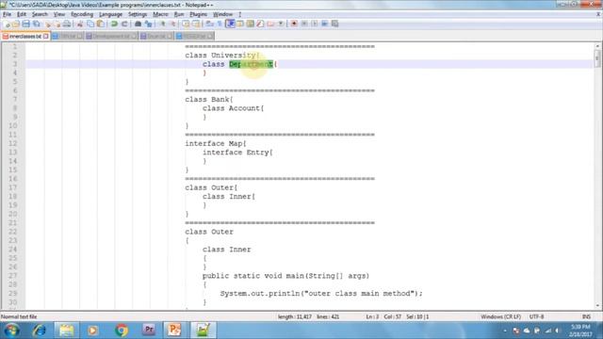Image resolution: width=603 pixels, height=339 pixels.
Task: Open the Run menu
Action: 179,14
